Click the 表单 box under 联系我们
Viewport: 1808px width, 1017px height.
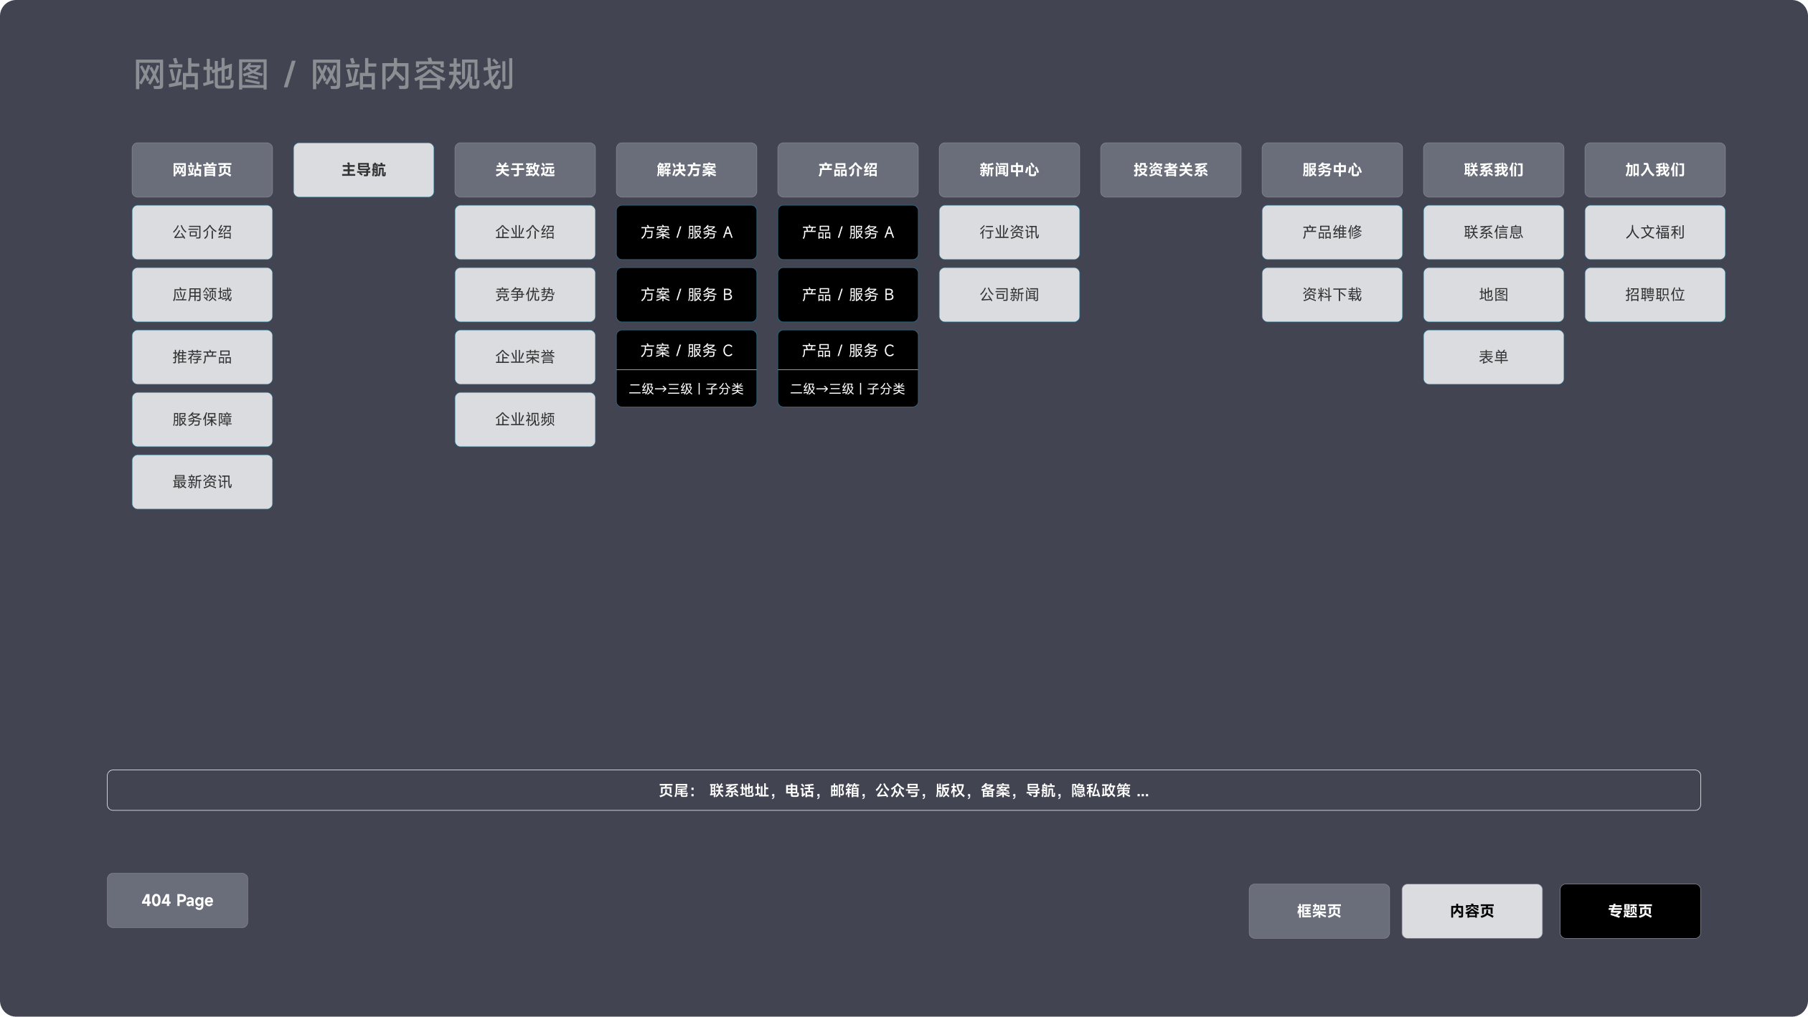click(x=1493, y=357)
